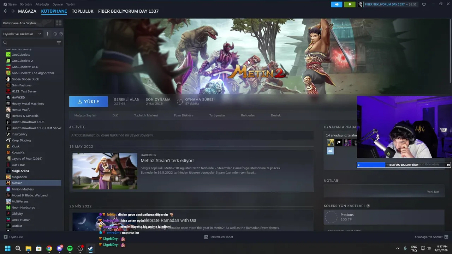
Task: Open the FİBER BEKLİYORUM DAY 1337 nav tab
Action: click(128, 11)
